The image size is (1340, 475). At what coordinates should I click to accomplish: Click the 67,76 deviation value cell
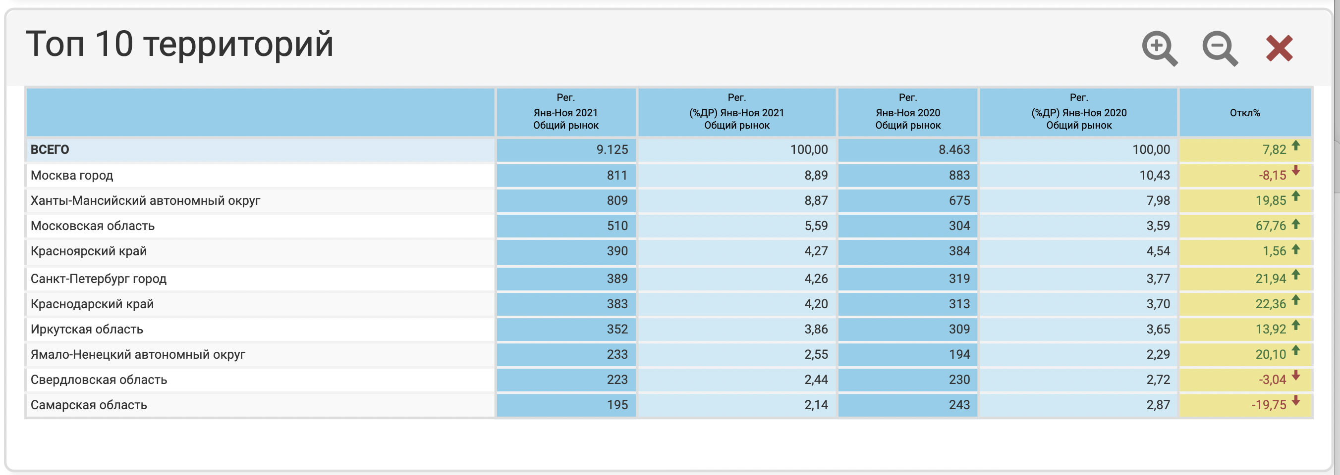[x=1270, y=226]
